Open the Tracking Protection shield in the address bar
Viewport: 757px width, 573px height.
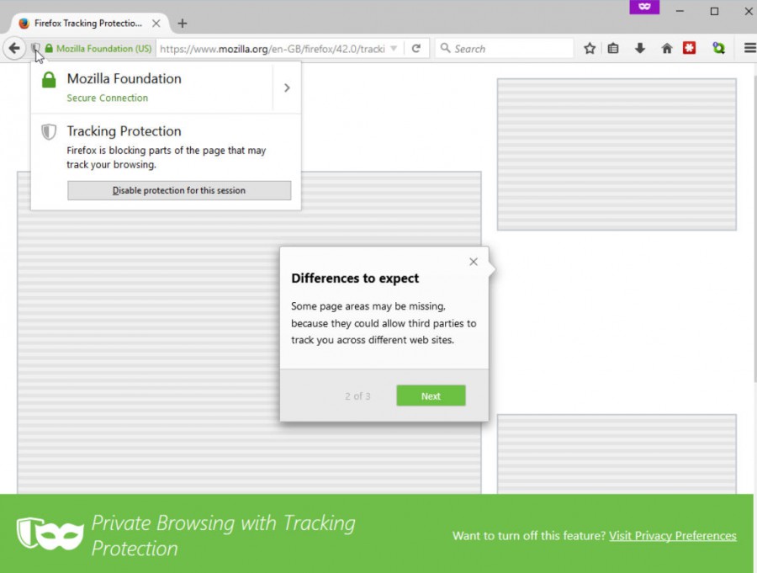point(35,49)
